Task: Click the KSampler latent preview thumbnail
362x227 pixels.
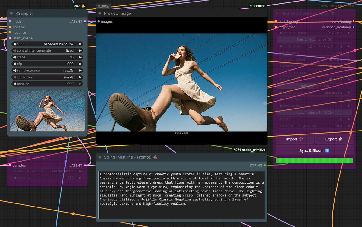Action: pyautogui.click(x=47, y=111)
